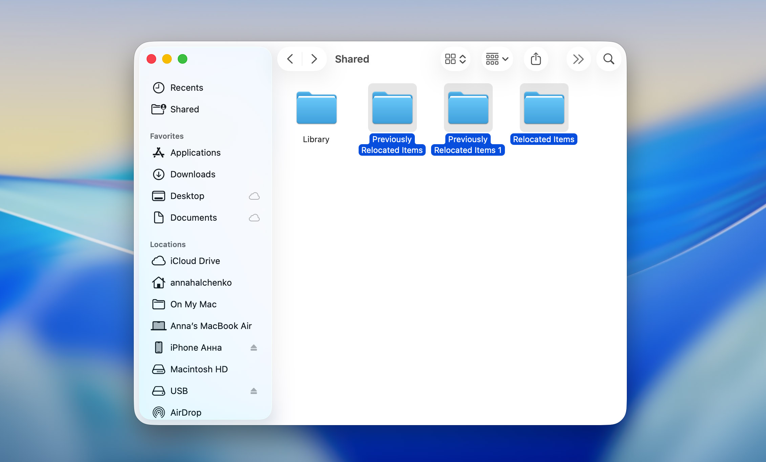This screenshot has width=766, height=462.
Task: Eject the iPhone Анна device
Action: tap(254, 348)
